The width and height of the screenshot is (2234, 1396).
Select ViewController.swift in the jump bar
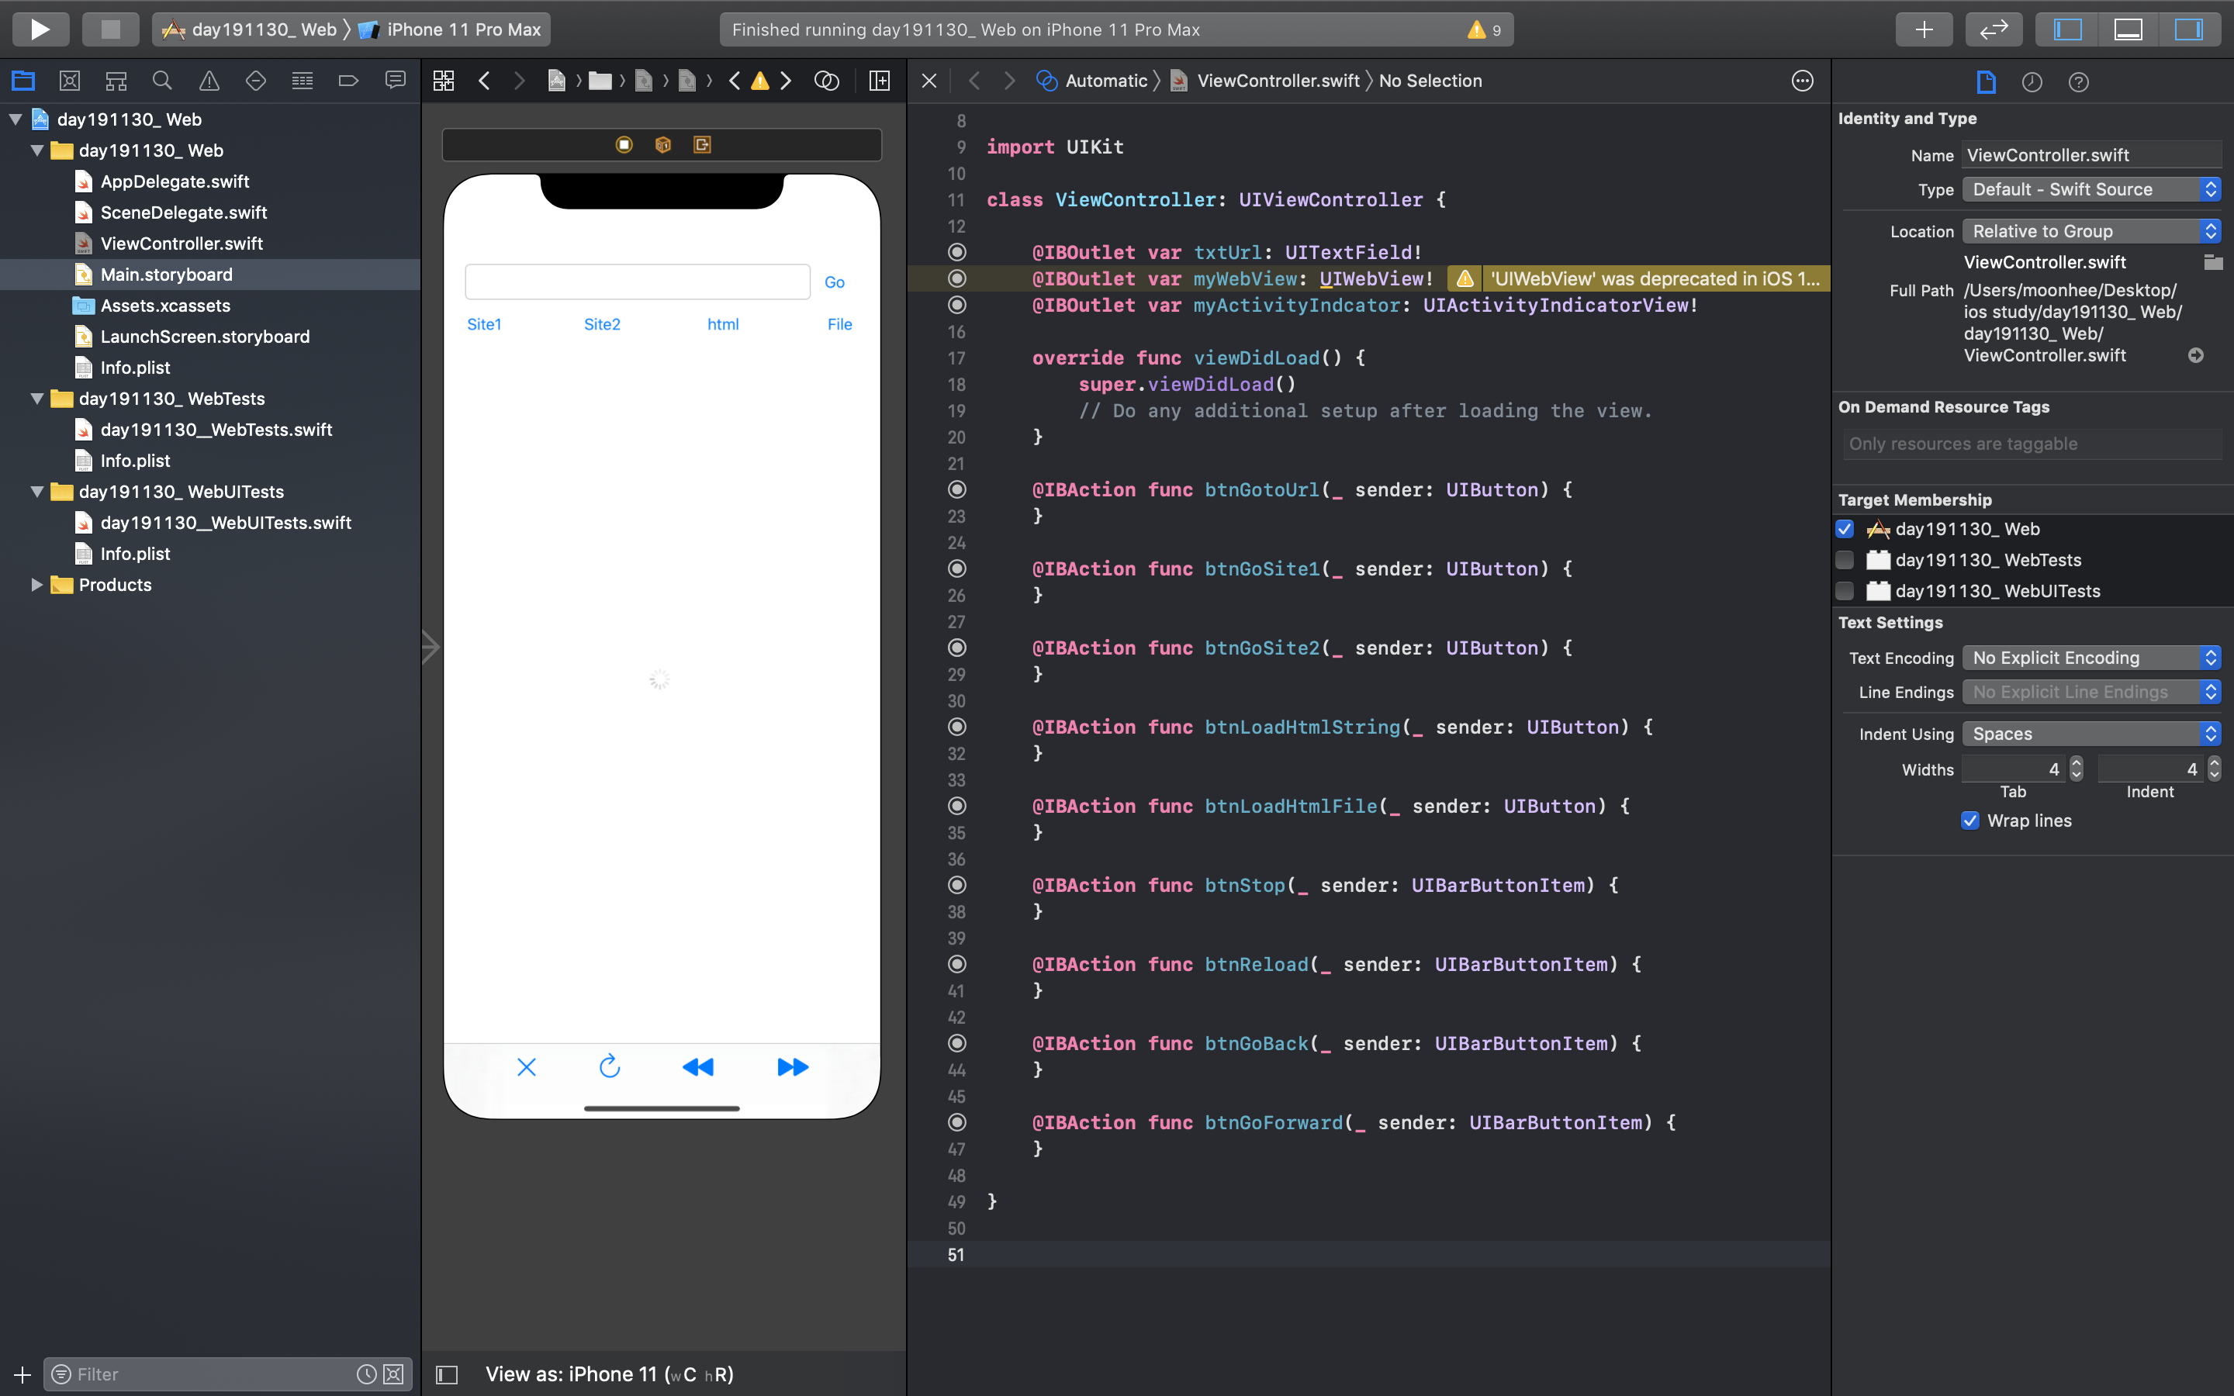[1277, 81]
